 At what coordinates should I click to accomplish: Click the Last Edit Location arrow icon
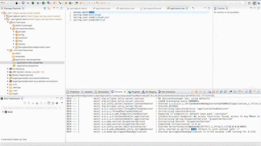[98, 3]
